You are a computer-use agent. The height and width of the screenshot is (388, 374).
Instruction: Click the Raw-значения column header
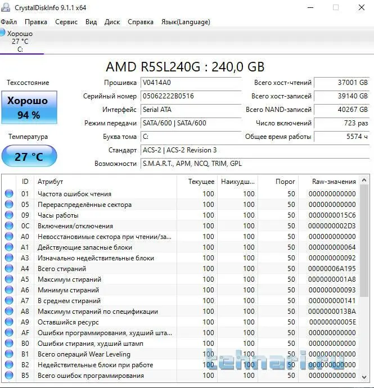pyautogui.click(x=328, y=182)
